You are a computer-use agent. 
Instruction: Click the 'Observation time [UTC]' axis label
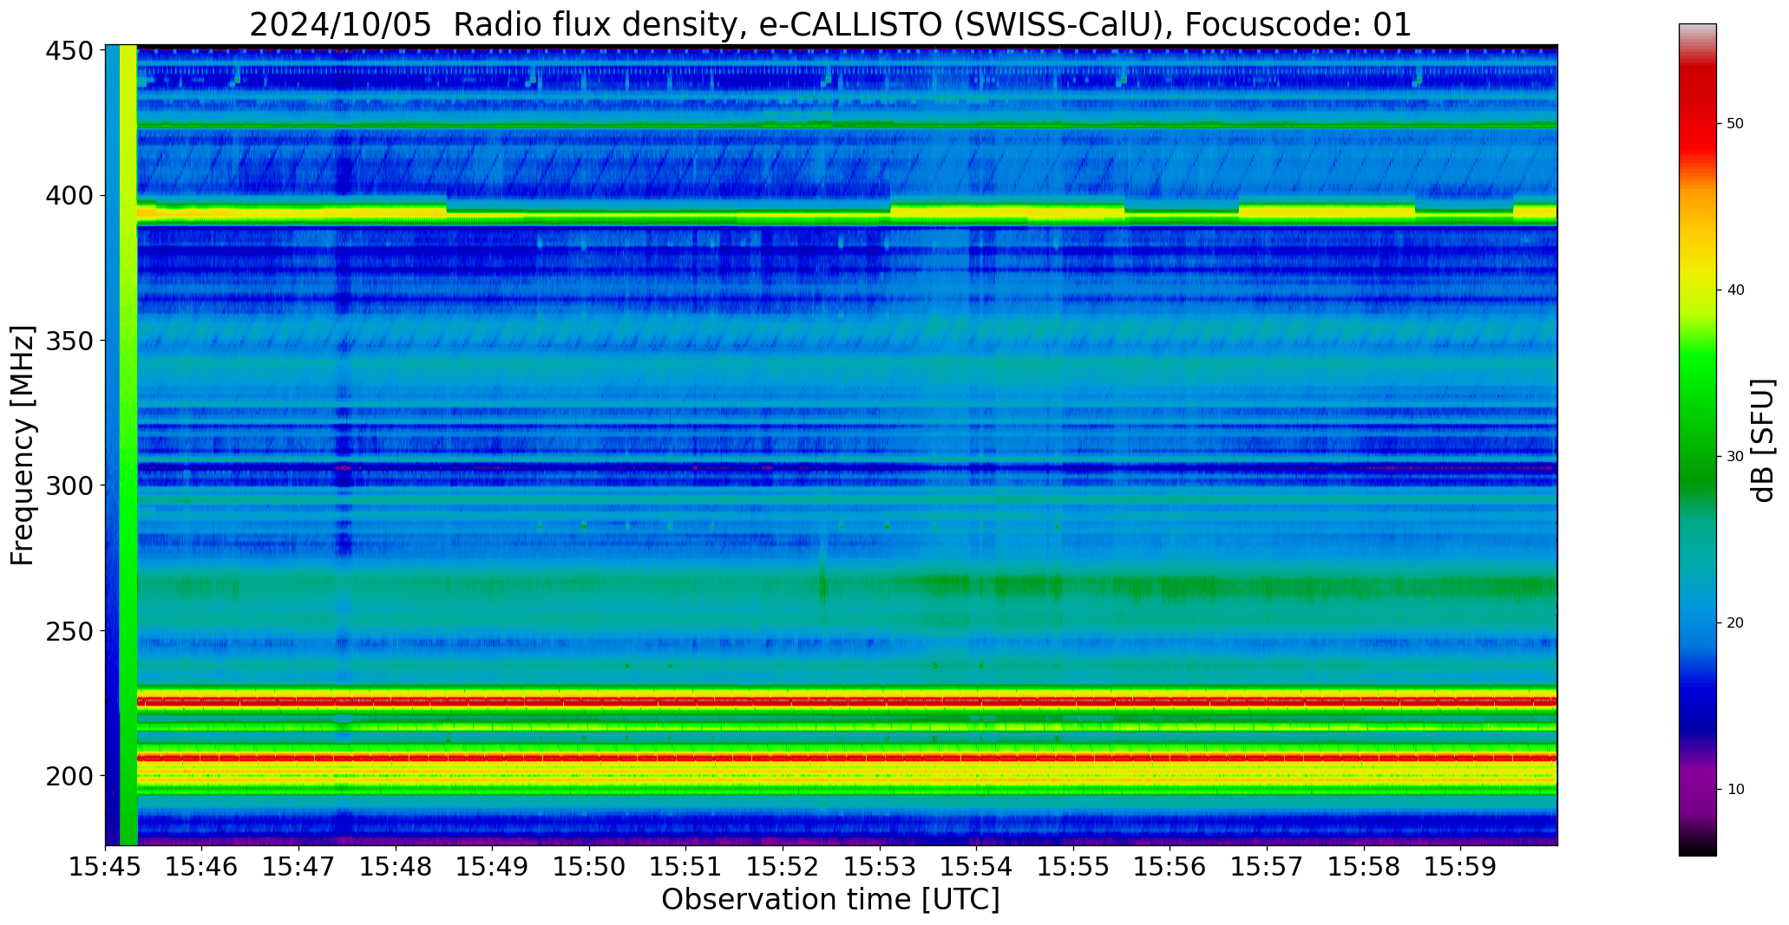click(x=830, y=900)
